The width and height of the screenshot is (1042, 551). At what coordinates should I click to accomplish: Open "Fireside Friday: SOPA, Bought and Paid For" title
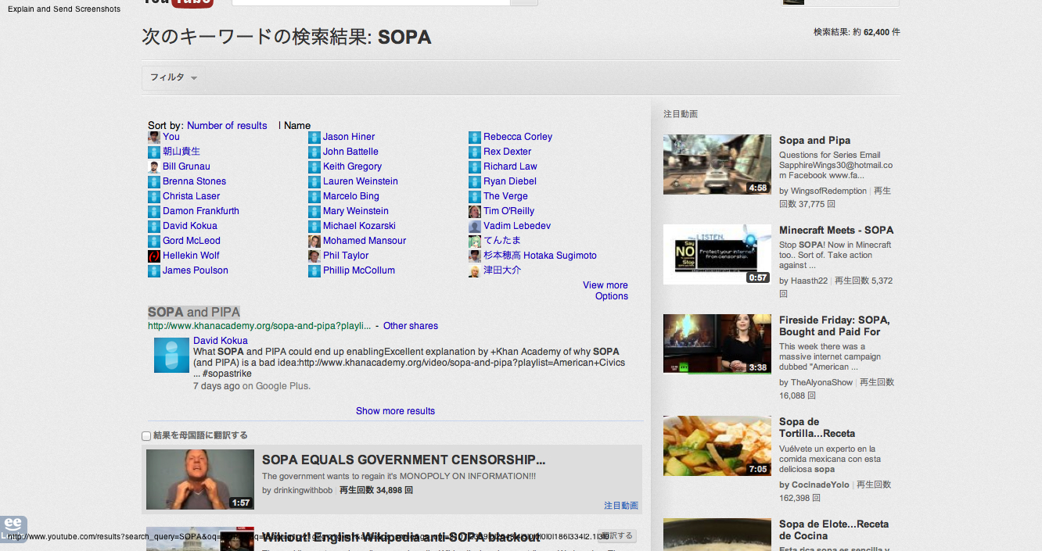pyautogui.click(x=834, y=326)
